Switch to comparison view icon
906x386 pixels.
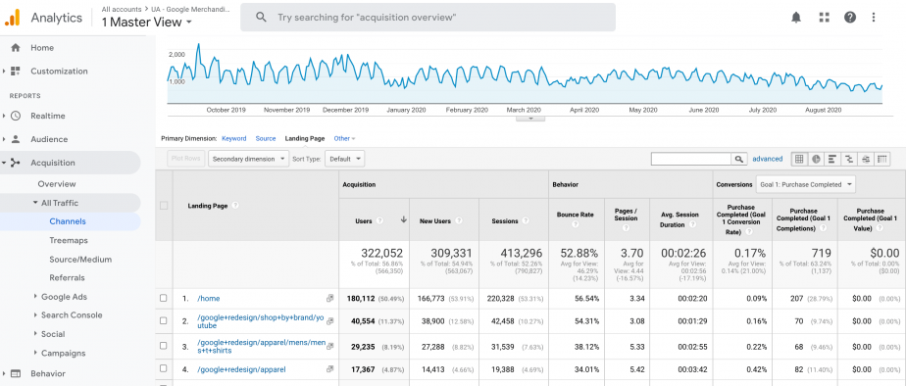[849, 160]
